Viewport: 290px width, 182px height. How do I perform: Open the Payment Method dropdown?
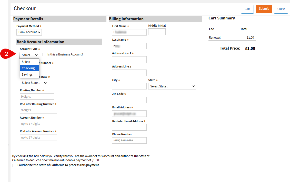tap(29, 32)
